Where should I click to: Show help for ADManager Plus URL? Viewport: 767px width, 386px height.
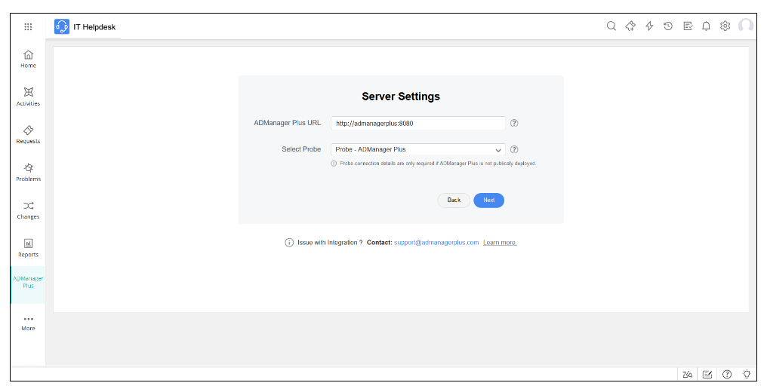tap(514, 123)
